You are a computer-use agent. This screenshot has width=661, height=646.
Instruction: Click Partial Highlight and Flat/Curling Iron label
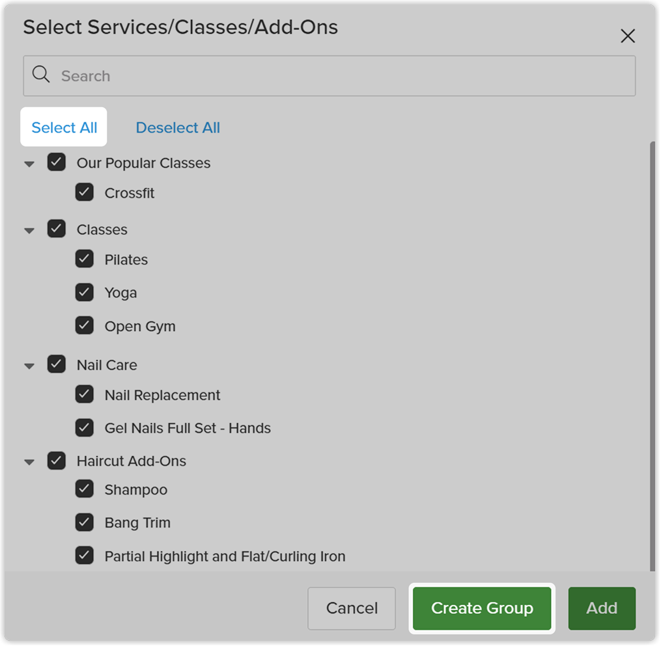[225, 556]
